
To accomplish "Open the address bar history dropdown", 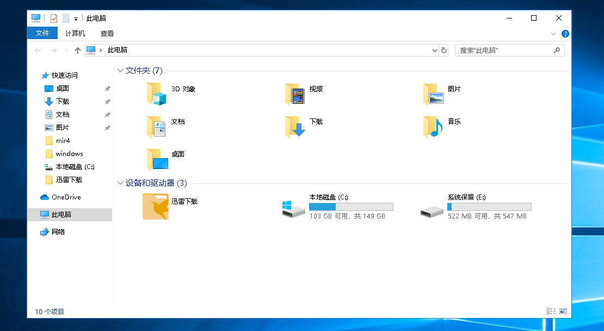I will click(x=434, y=51).
